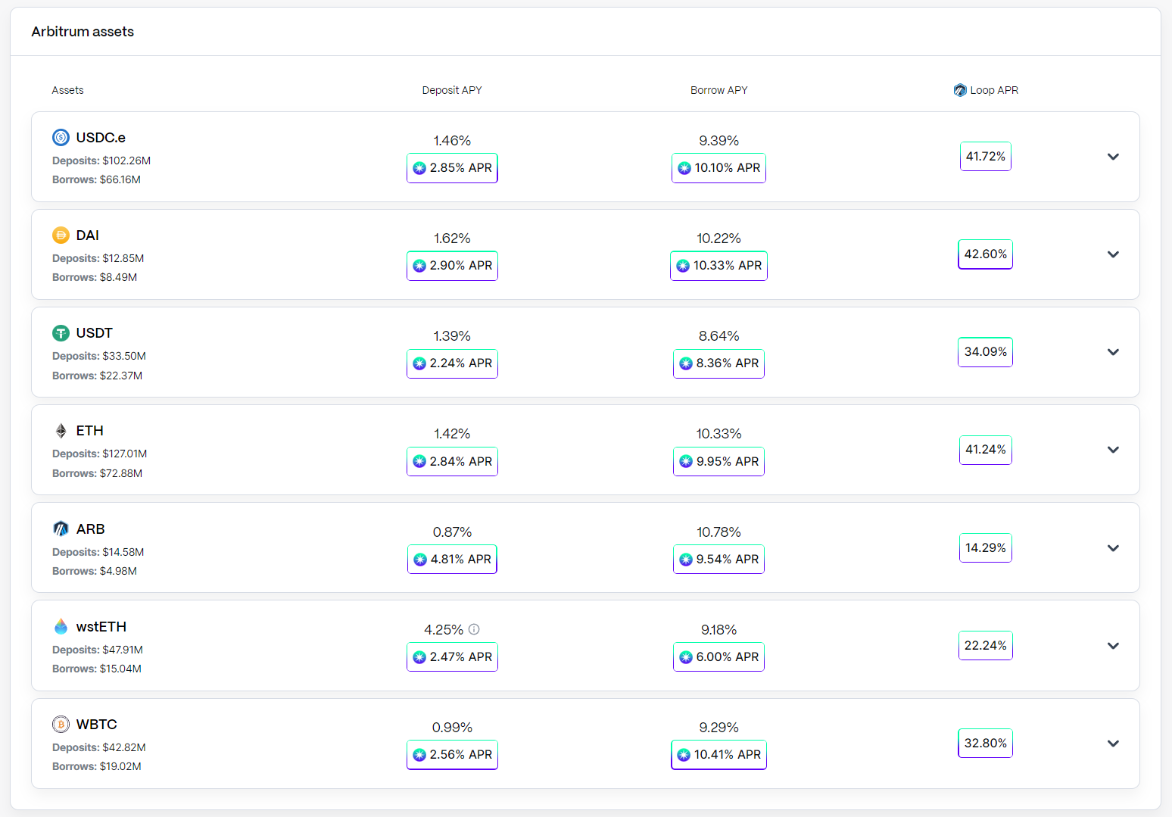
Task: Click DAI deposits value $12.85M
Action: tap(123, 258)
